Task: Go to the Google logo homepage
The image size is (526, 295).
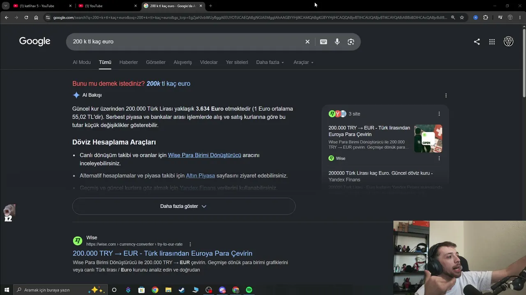Action: tap(35, 41)
